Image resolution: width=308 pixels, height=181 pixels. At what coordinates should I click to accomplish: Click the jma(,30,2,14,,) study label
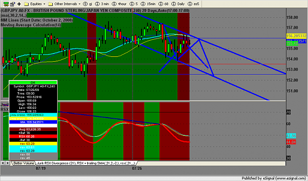[14, 15]
